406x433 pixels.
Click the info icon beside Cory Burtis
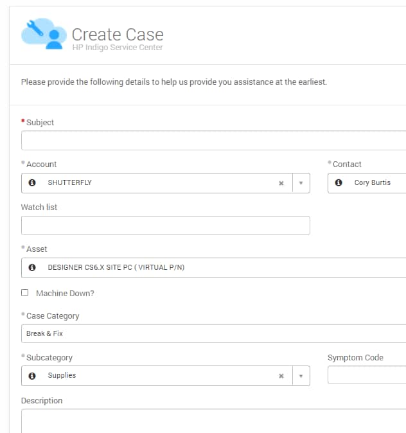(x=339, y=182)
